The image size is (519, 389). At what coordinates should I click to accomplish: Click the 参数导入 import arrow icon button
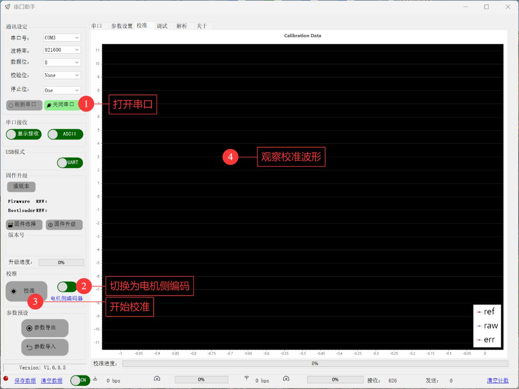pos(45,347)
